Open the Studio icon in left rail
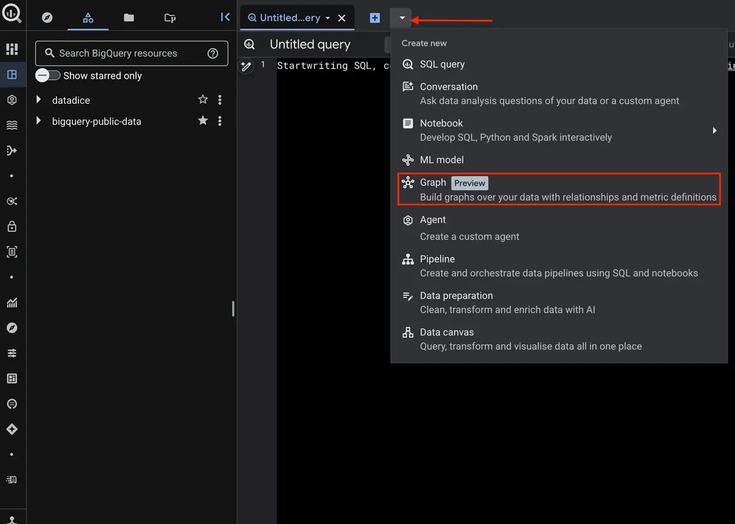This screenshot has width=735, height=524. click(12, 75)
